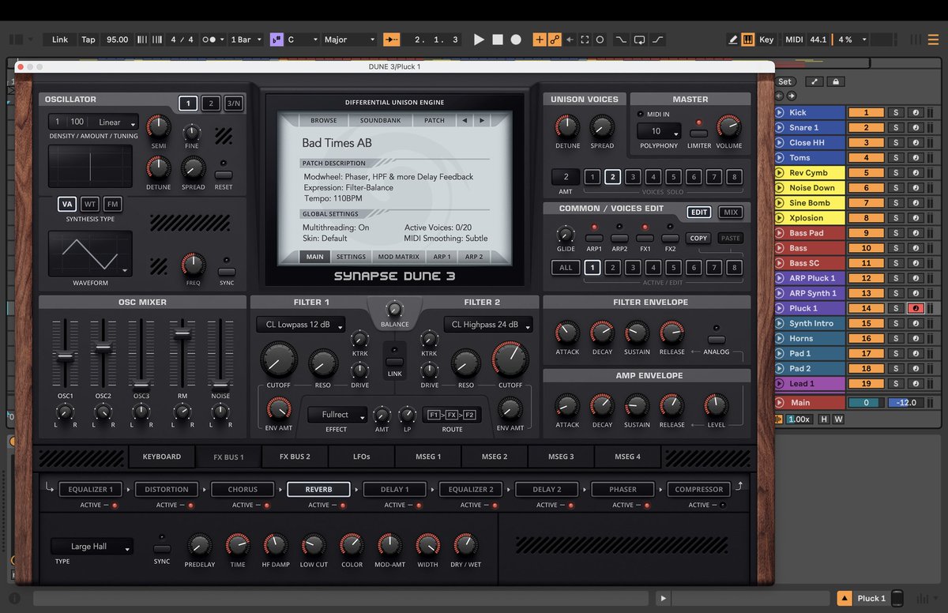Toggle the orange Follow playback icon
The image size is (948, 613).
click(391, 39)
